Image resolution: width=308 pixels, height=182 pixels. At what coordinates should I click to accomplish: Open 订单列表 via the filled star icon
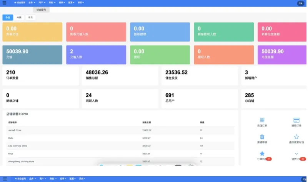click(262, 153)
